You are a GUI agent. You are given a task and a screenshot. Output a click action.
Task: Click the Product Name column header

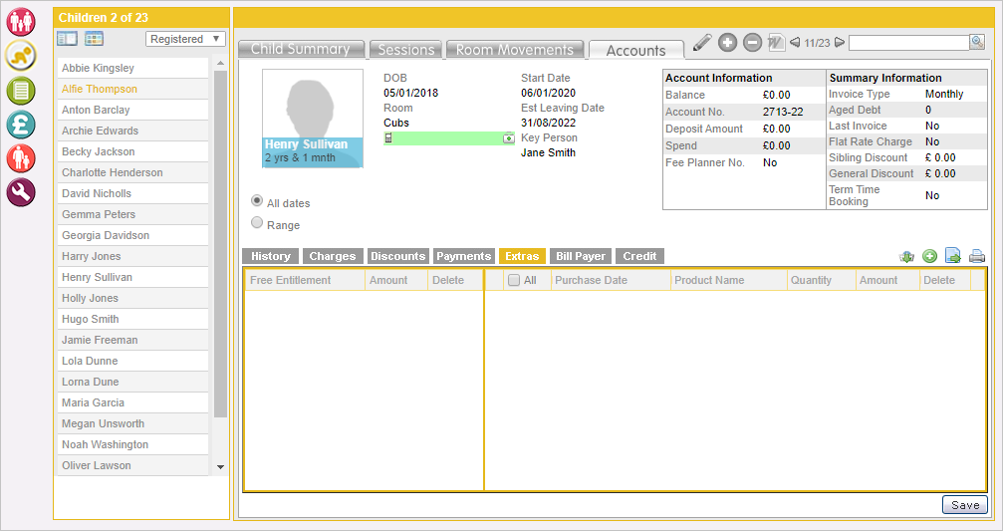(x=728, y=280)
